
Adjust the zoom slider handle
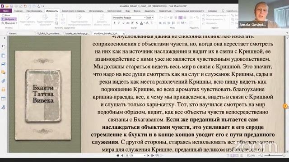click(269, 155)
